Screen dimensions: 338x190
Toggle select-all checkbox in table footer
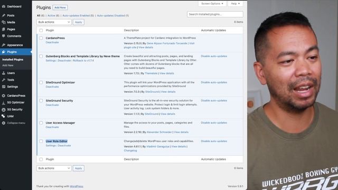[x=41, y=159]
